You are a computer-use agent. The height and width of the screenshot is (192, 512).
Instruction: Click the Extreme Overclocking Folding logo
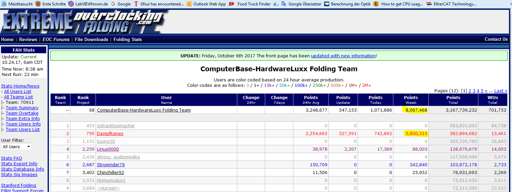click(85, 22)
